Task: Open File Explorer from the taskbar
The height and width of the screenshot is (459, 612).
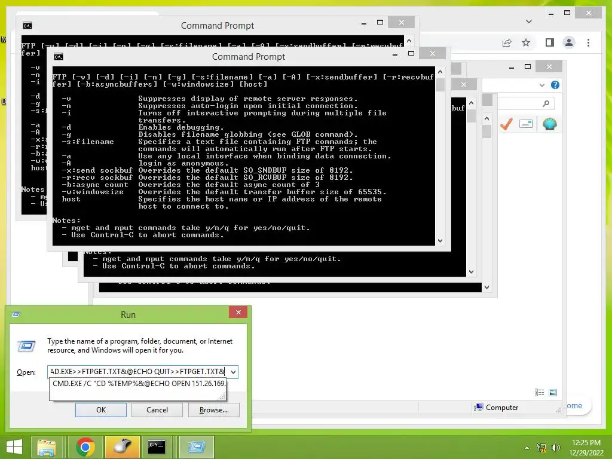Action: click(x=47, y=447)
